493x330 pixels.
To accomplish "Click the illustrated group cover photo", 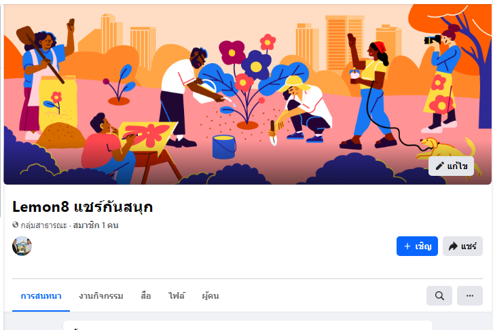I will (x=247, y=94).
